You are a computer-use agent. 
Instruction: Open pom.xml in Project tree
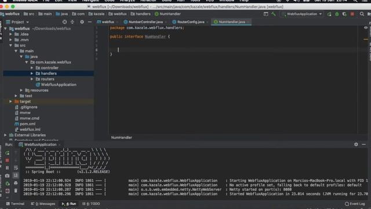pos(25,124)
